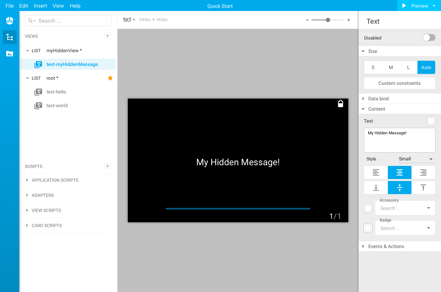Collapse the myHiddenView list

[28, 50]
